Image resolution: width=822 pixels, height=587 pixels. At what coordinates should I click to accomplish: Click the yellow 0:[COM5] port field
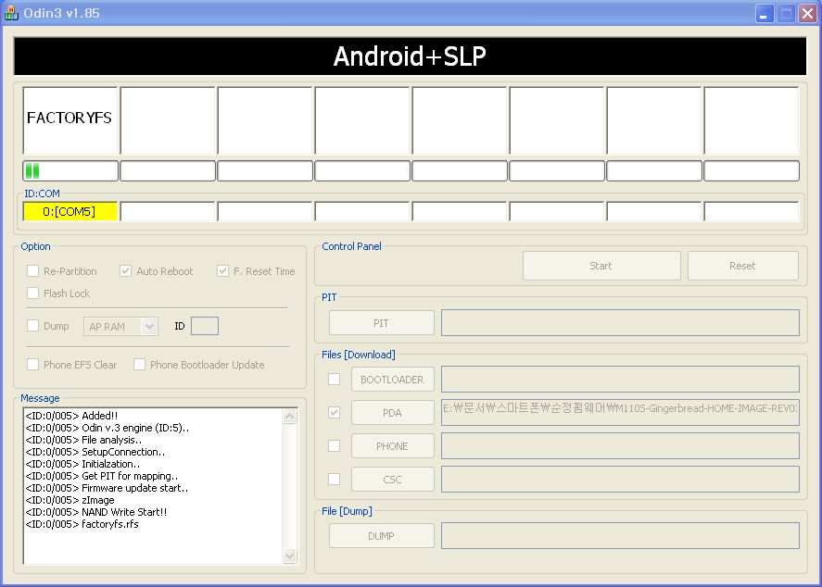(x=70, y=212)
